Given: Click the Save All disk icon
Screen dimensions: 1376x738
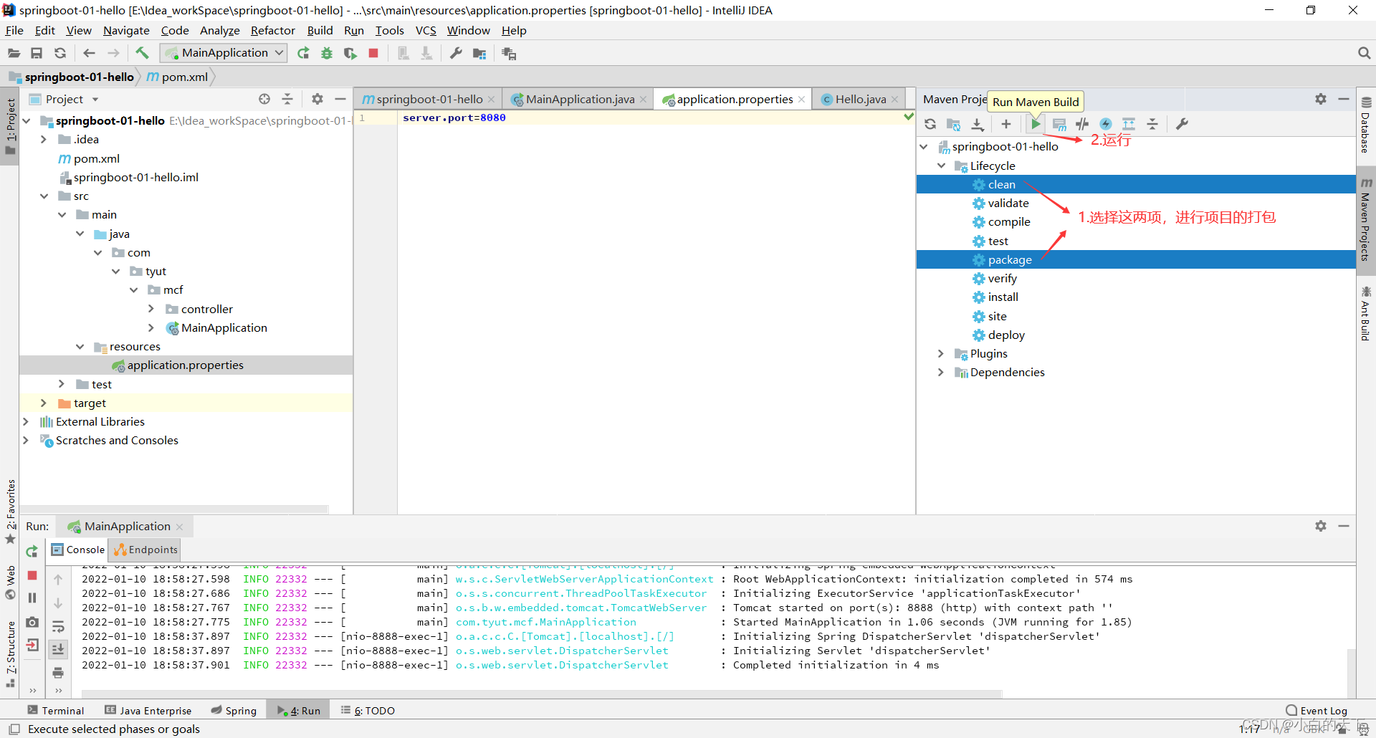Looking at the screenshot, I should tap(37, 53).
